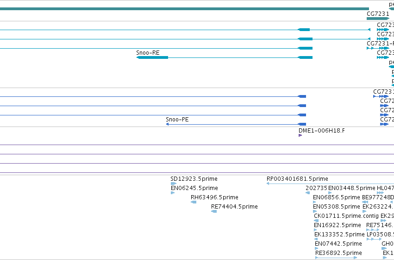Select the RE36892.5prime label

pyautogui.click(x=339, y=253)
